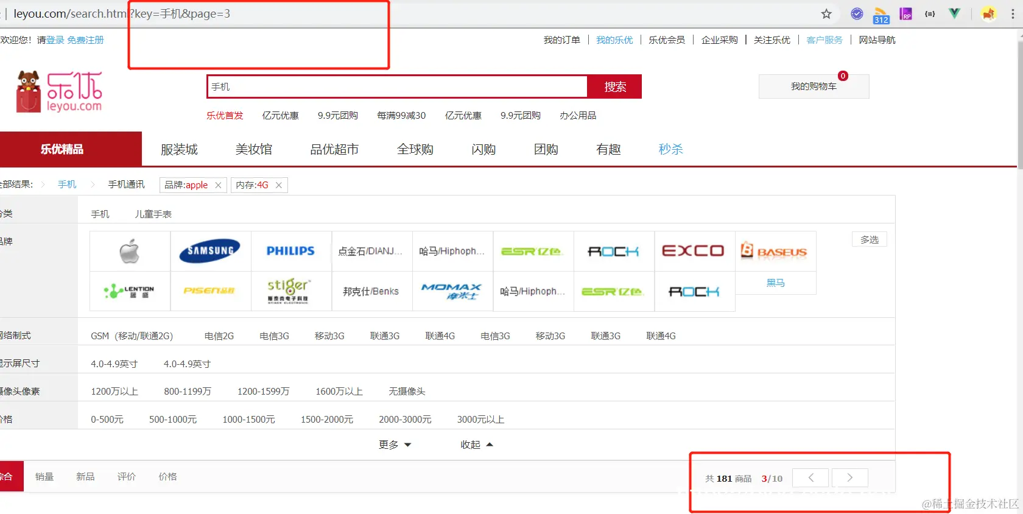Open the 乐优精品 category menu

(x=71, y=149)
